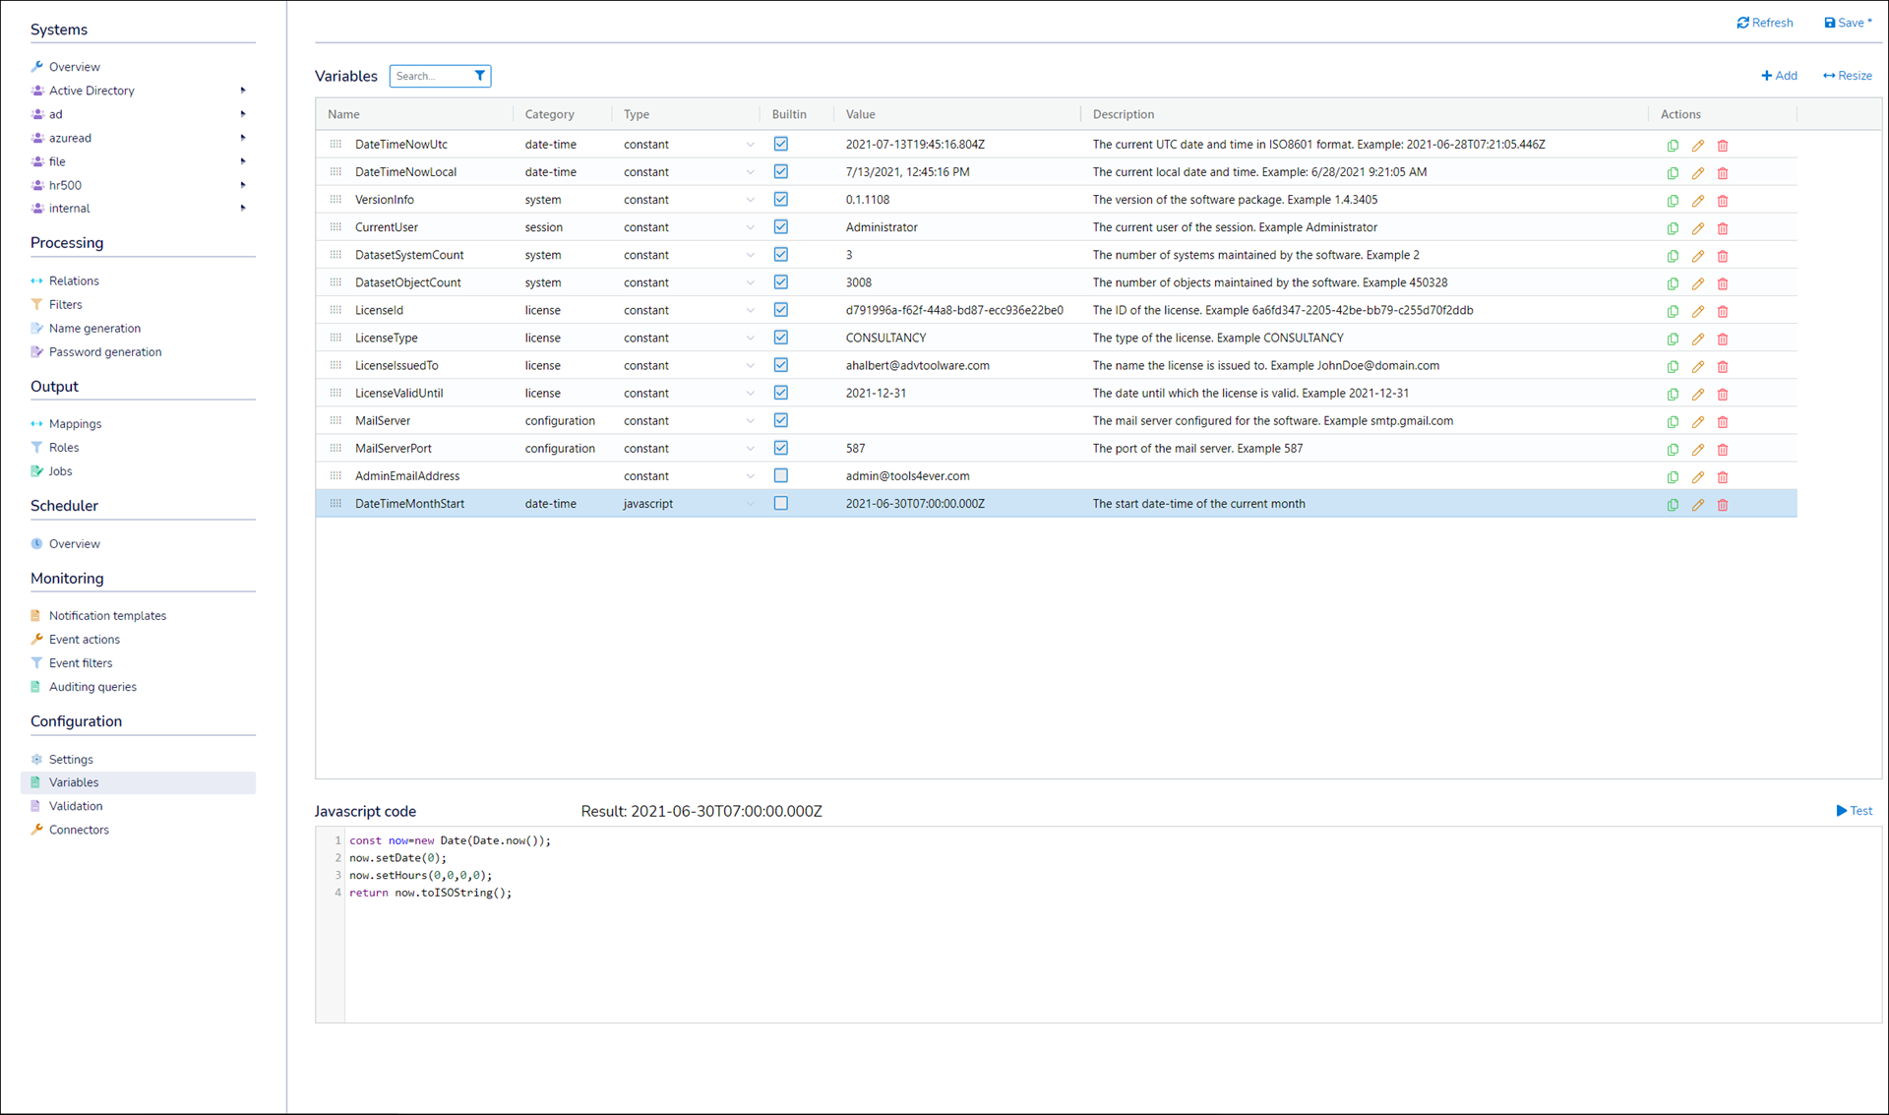Image resolution: width=1889 pixels, height=1115 pixels.
Task: Toggle the Builtin checkbox for AdminEmailAddress
Action: 781,475
